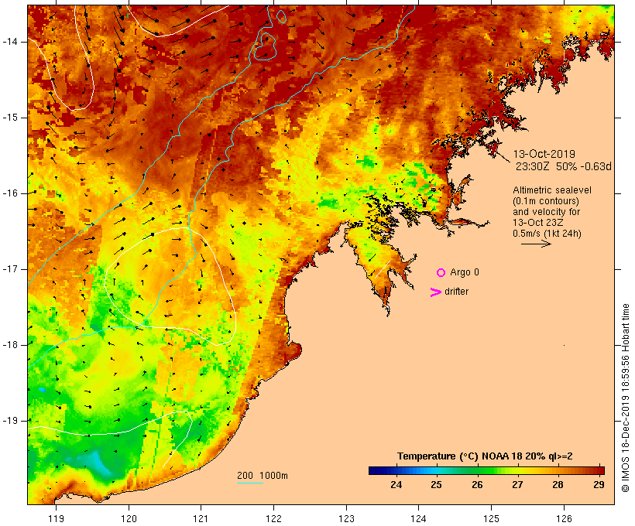Viewport: 635px width, 526px height.
Task: Click the 'and velocity for' caption line
Action: [x=546, y=212]
